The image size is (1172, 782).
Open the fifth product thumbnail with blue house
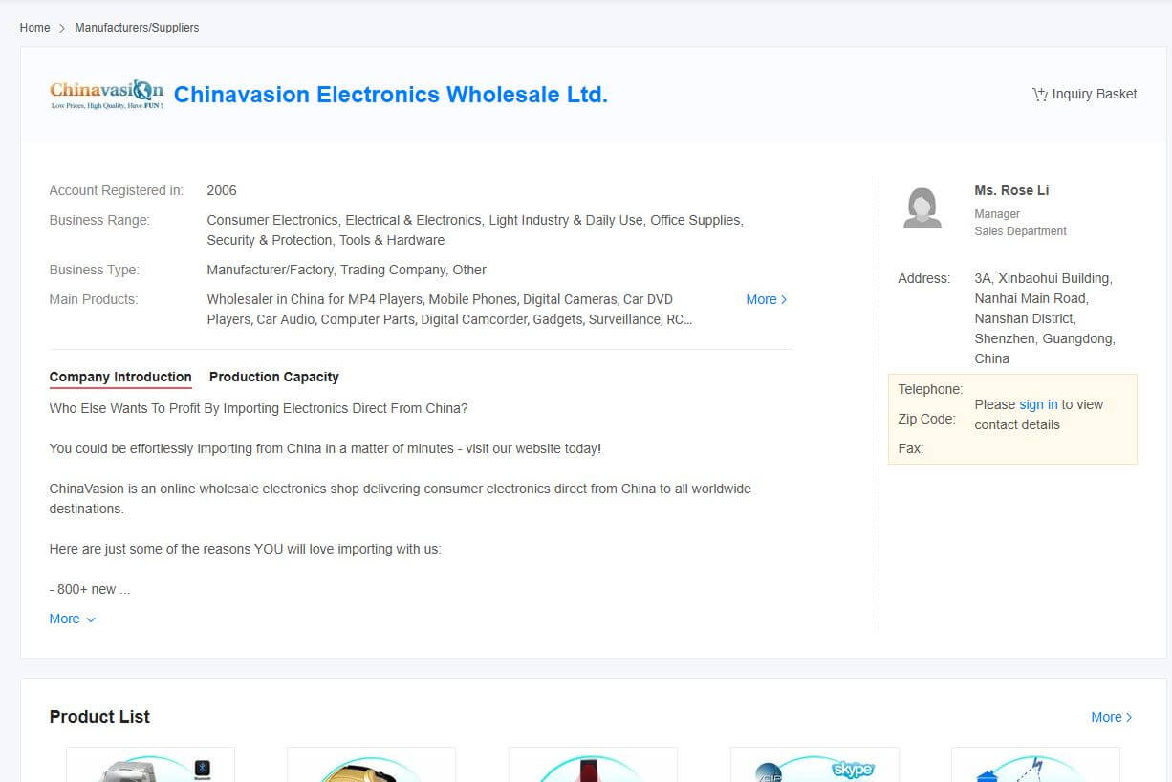pyautogui.click(x=1035, y=767)
